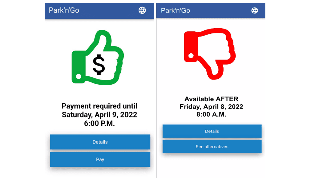Open language globe on unavailable screen

click(x=254, y=10)
